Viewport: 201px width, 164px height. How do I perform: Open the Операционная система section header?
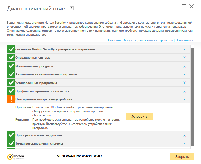(x=33, y=58)
